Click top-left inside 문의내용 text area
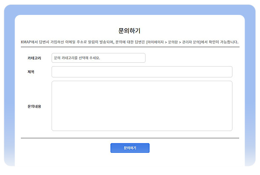The height and width of the screenshot is (175, 260). tap(55, 85)
